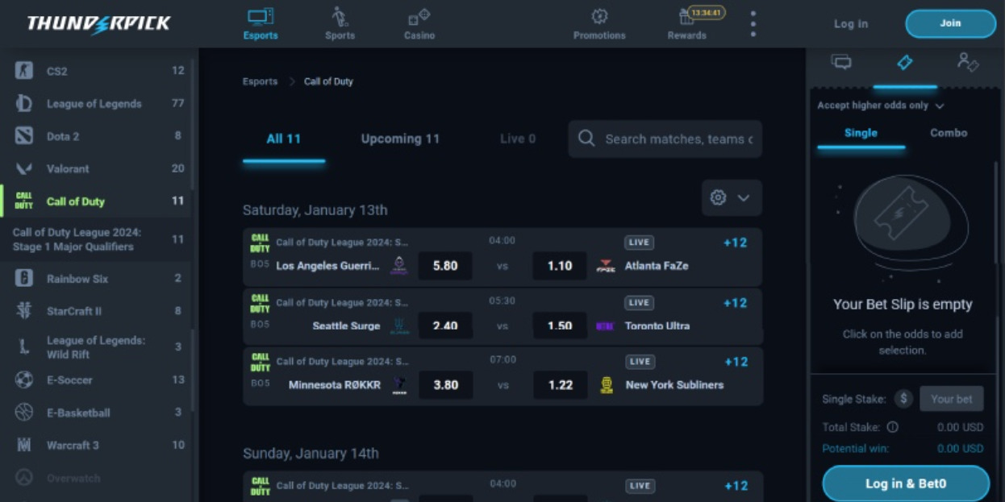Switch to the Upcoming 11 tab
The image size is (1005, 502).
pos(400,139)
